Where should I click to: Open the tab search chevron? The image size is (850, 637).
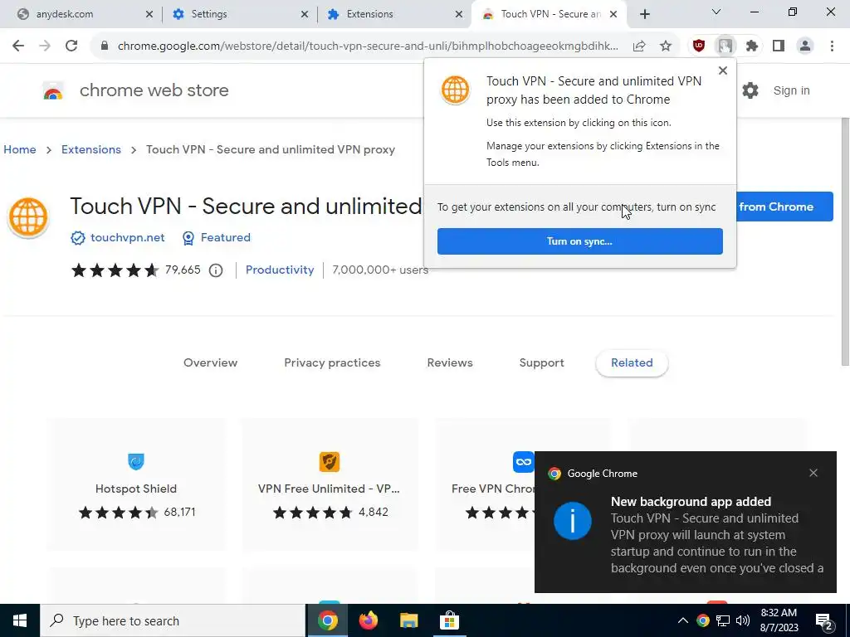pyautogui.click(x=716, y=12)
